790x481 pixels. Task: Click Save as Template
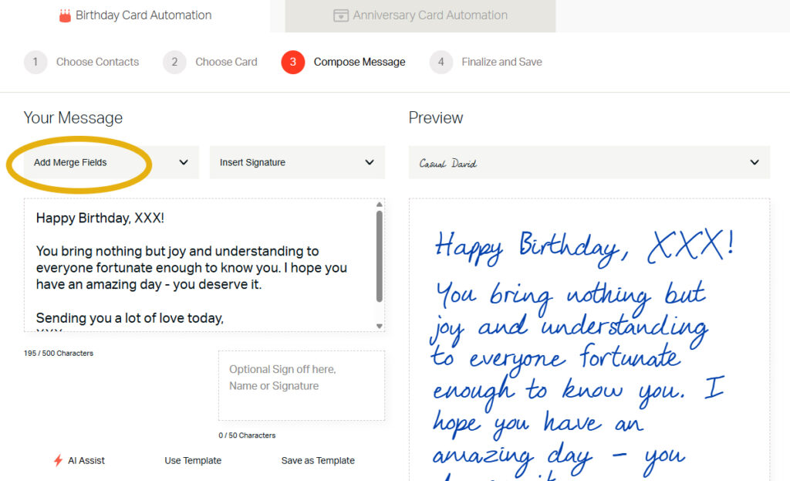[x=318, y=460]
